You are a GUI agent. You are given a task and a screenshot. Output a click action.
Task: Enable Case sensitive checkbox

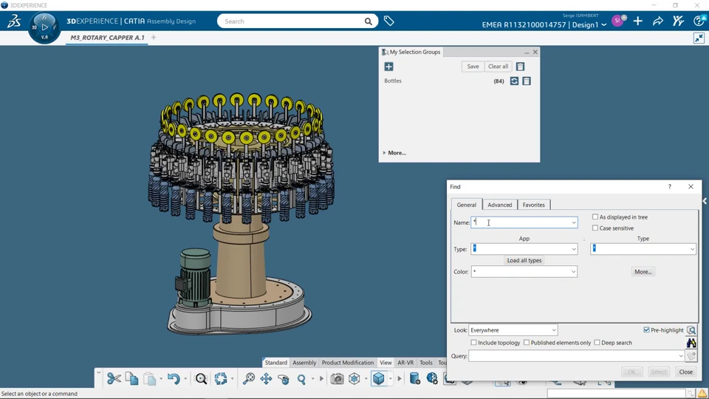pyautogui.click(x=595, y=228)
